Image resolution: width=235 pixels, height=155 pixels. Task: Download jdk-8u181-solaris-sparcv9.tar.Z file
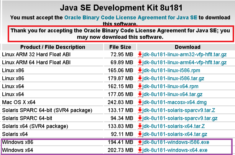(179, 110)
